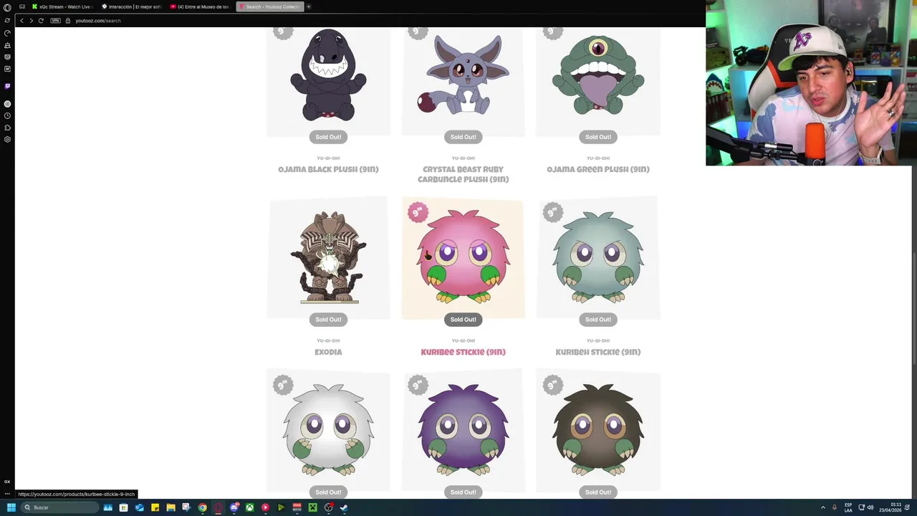Open the Kuribeh Stickie (9in) link
The image size is (917, 516).
tap(597, 353)
